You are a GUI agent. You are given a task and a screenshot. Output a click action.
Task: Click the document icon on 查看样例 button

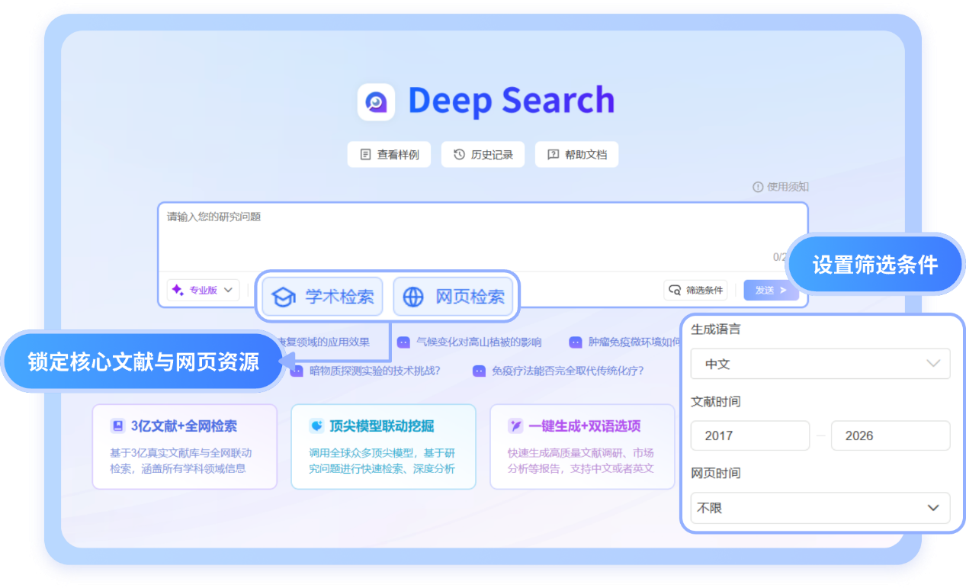click(x=367, y=154)
